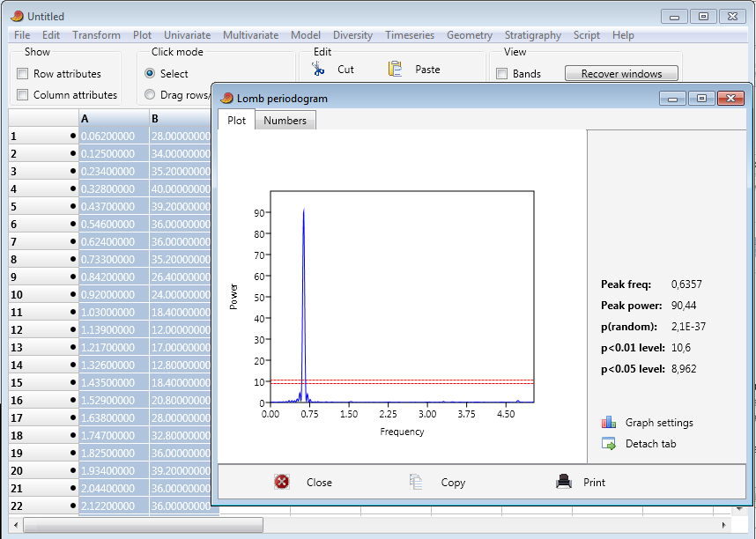Open the Stratigraphy menu
The width and height of the screenshot is (756, 539).
(x=533, y=35)
